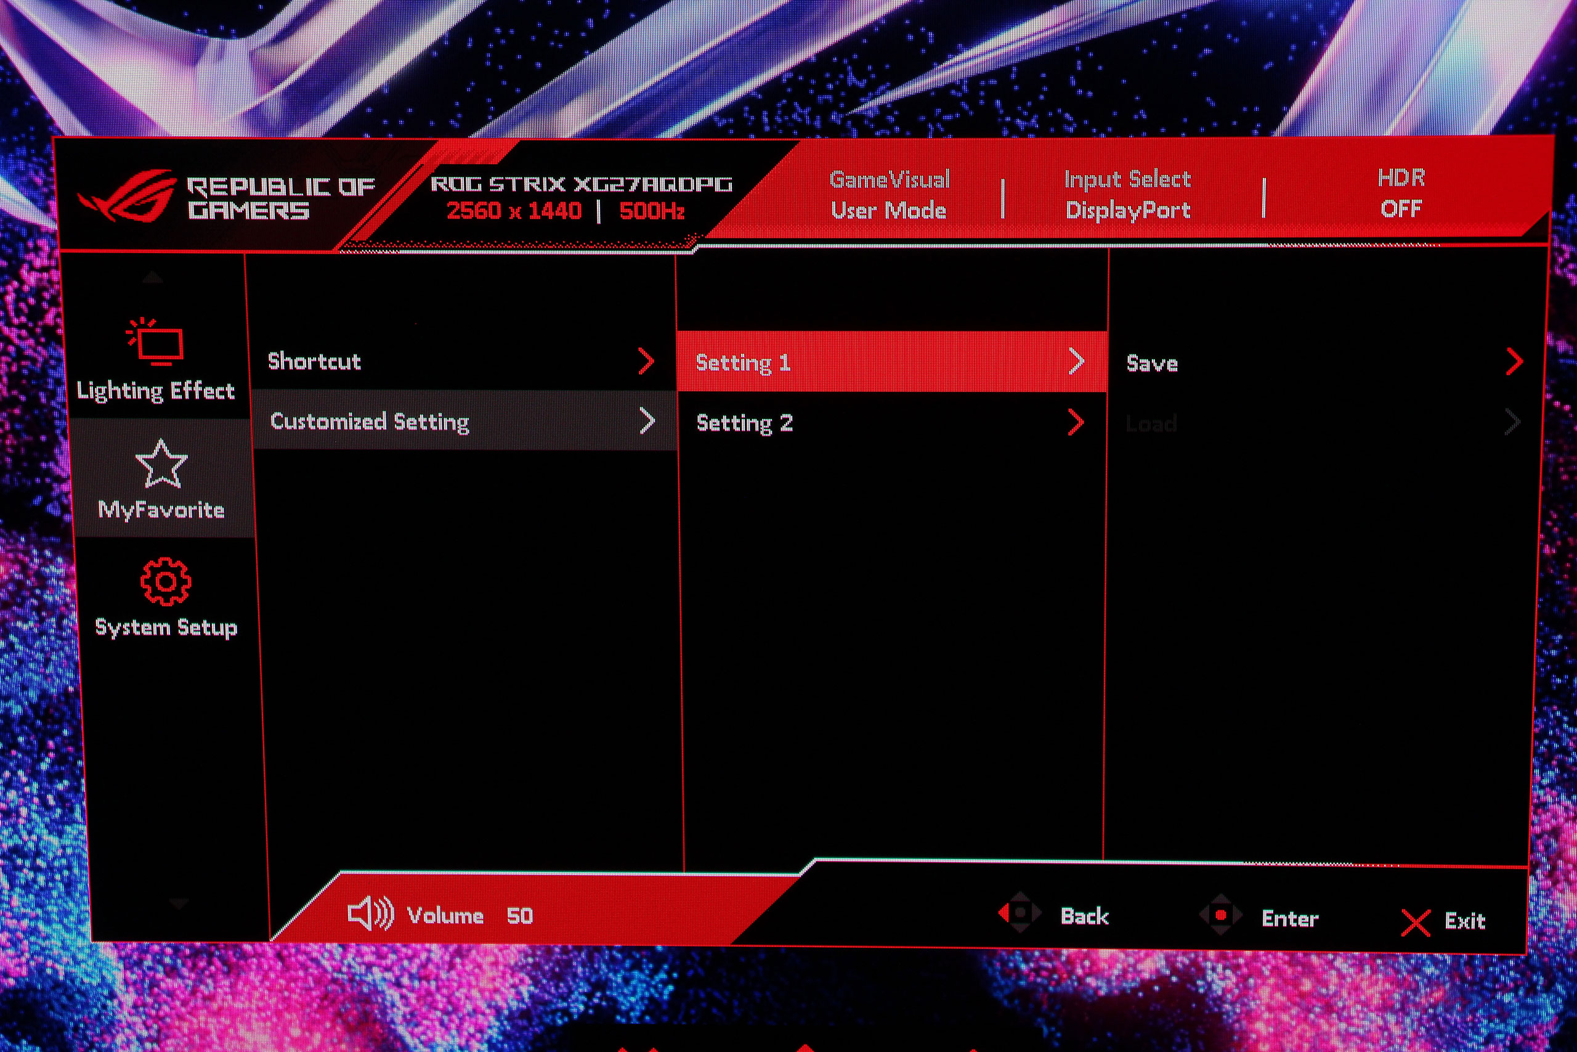
Task: Expand Setting 2 chevron arrow
Action: (x=1076, y=423)
